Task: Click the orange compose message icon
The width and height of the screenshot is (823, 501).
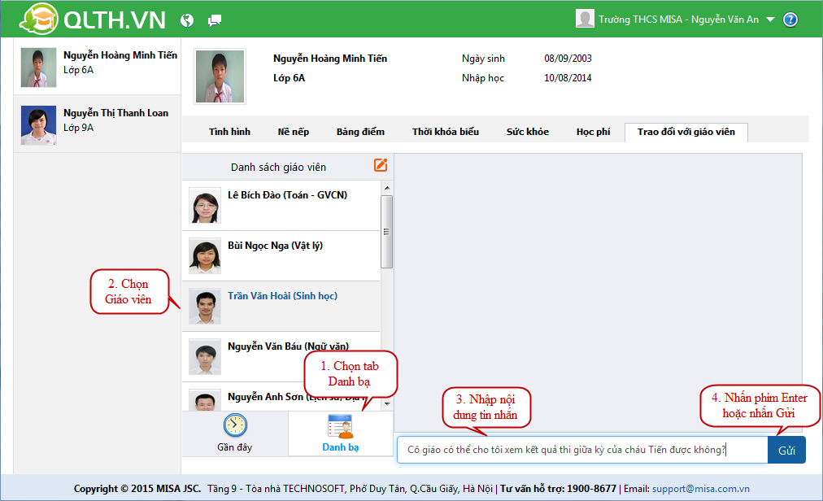Action: 381,165
